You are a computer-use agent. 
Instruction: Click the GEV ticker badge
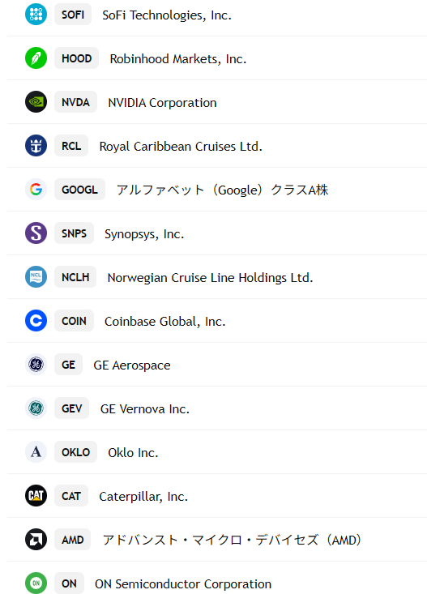coord(71,408)
